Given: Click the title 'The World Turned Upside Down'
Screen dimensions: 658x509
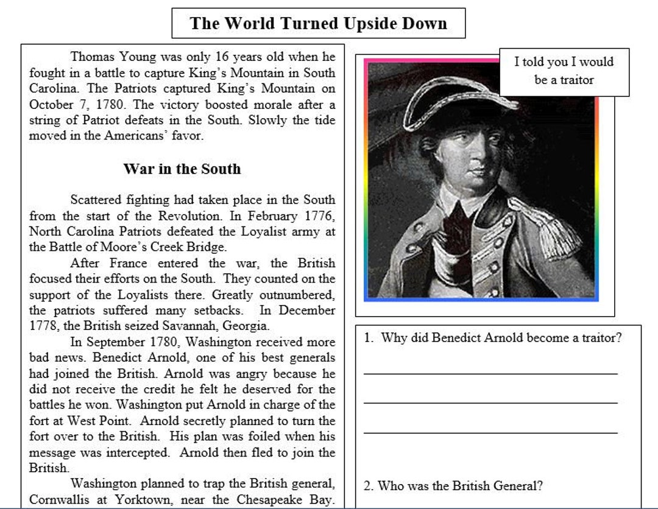Looking at the screenshot, I should click(318, 23).
